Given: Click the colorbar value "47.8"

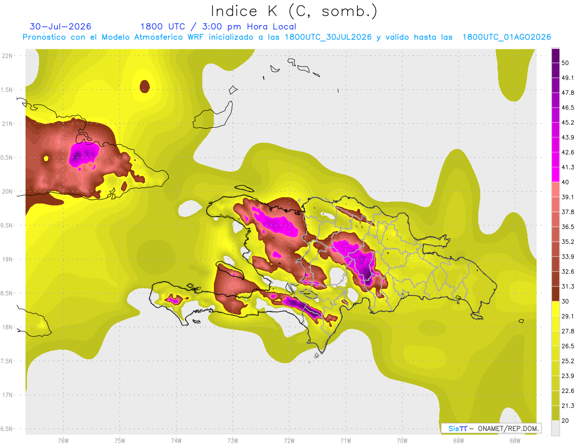Looking at the screenshot, I should [567, 93].
